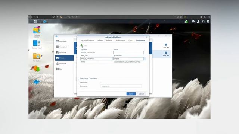239x134 pixels.
Task: Switch to the Volume tab
Action: pos(100,41)
